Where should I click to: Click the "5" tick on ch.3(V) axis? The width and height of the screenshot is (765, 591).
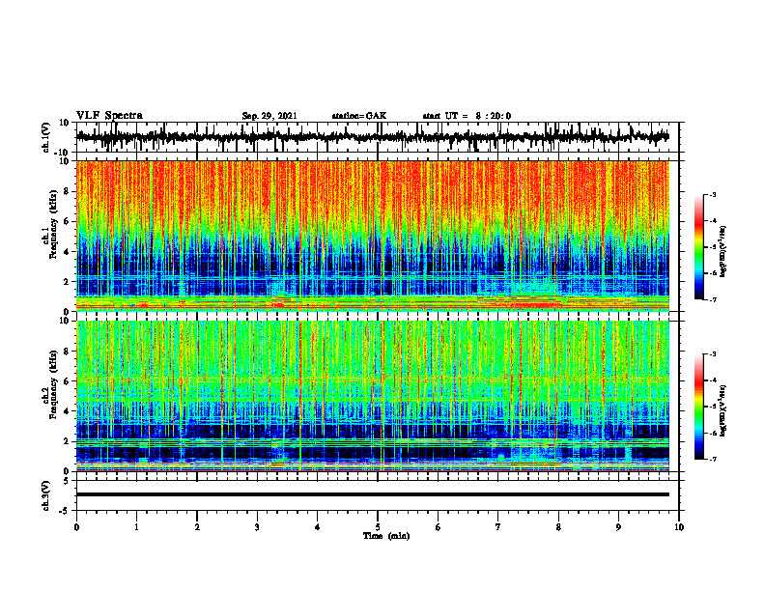pos(67,480)
